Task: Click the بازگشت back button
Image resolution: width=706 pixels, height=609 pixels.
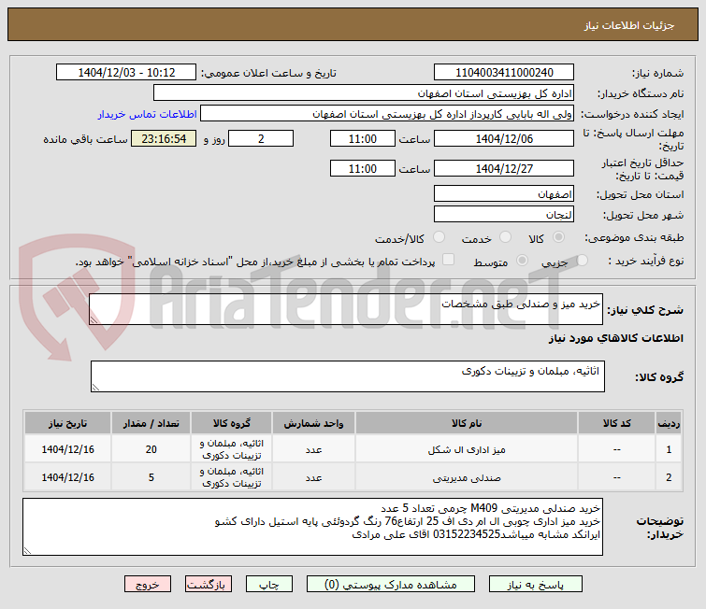Action: click(208, 585)
